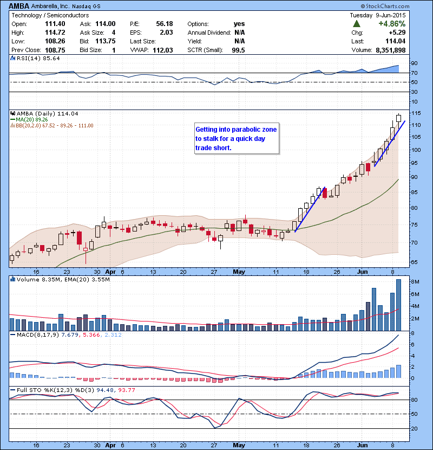Click the green MA(20) legend line marker

click(x=12, y=119)
